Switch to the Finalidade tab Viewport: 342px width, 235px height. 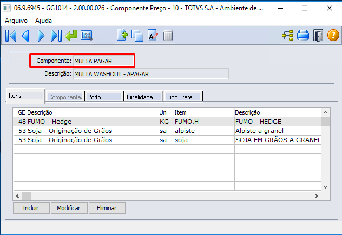[x=143, y=97]
